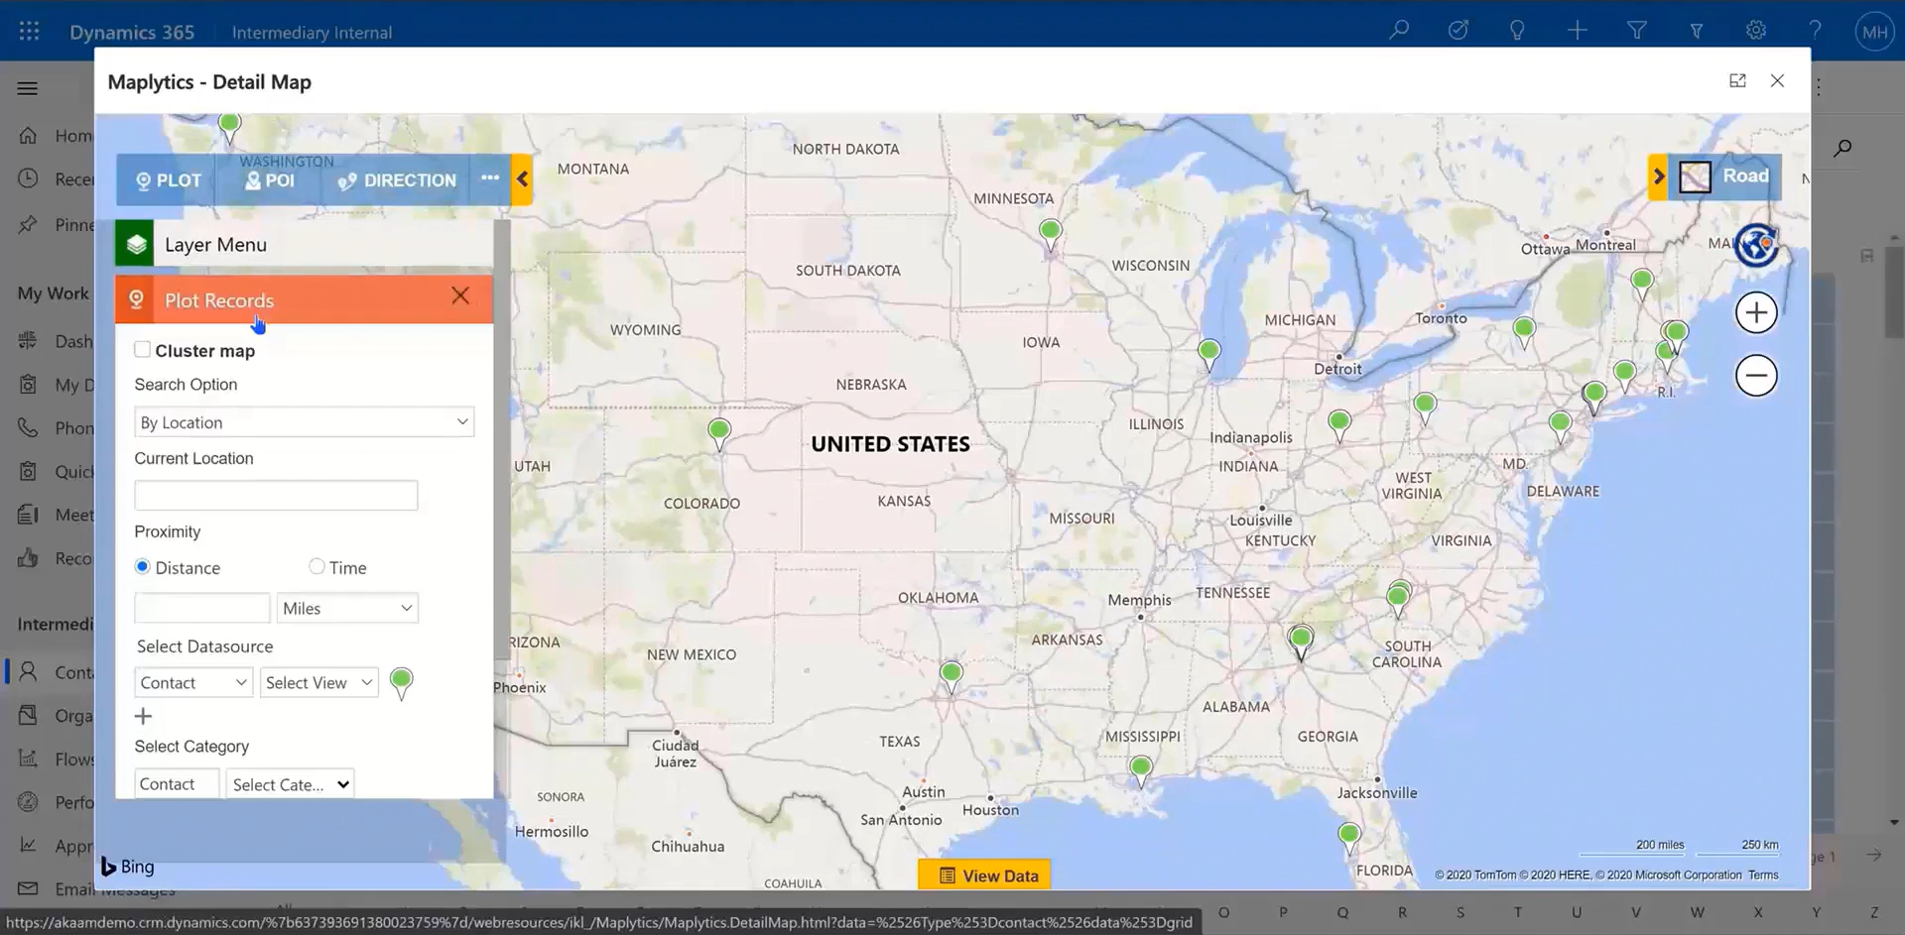Open the By Location search option dropdown
This screenshot has width=1905, height=935.
(304, 422)
